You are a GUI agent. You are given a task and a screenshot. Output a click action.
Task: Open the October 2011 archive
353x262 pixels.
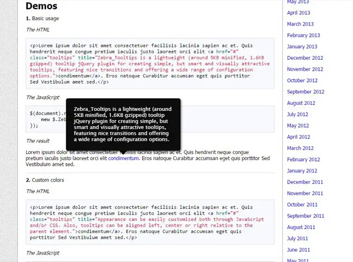click(302, 204)
